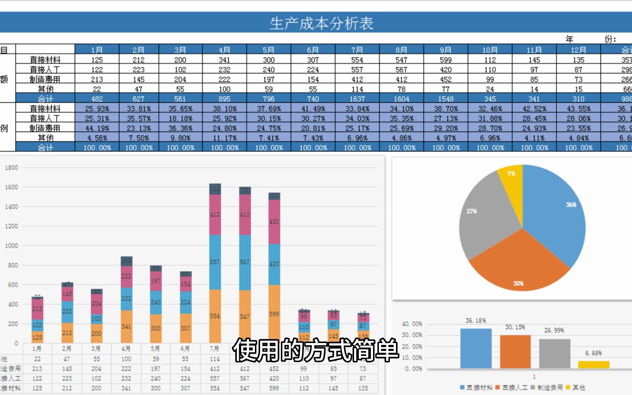Select the blue 567 segment in the stacked chart
This screenshot has width=632, height=395.
click(x=245, y=262)
